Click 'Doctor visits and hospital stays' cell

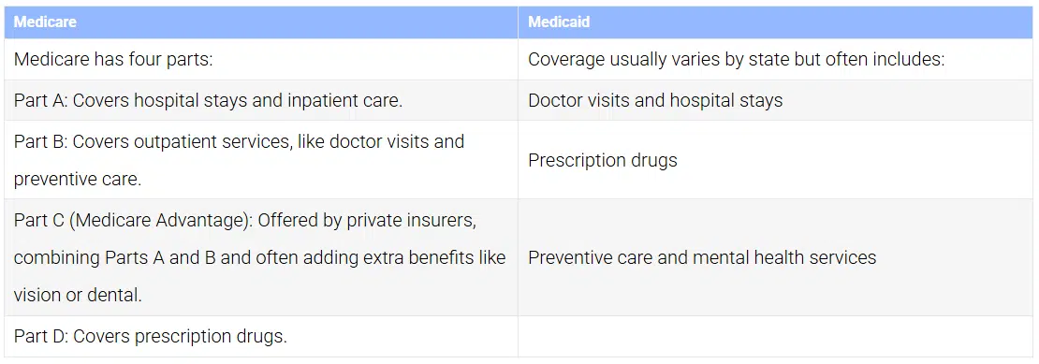(776, 100)
